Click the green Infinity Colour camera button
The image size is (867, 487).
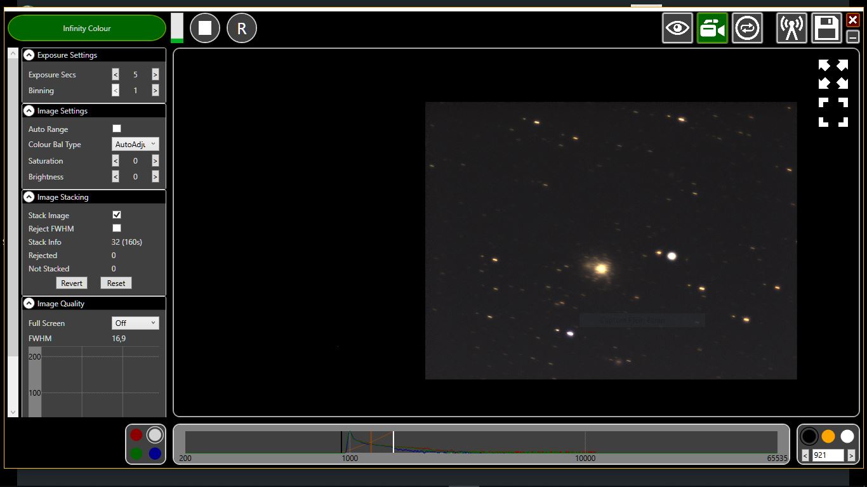point(87,28)
